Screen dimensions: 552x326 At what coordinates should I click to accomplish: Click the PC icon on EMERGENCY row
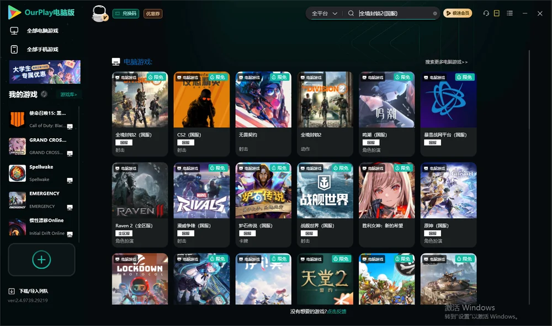[x=70, y=207]
